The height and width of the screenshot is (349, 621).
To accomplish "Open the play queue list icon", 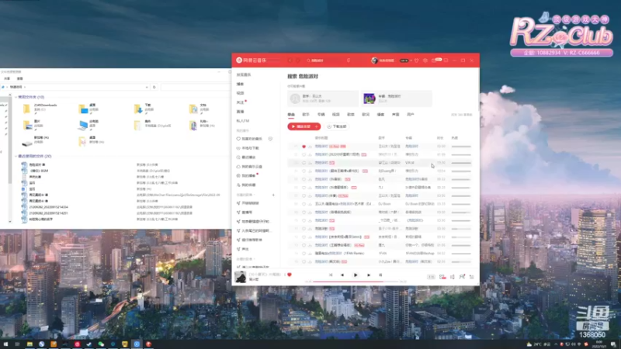I will (472, 277).
